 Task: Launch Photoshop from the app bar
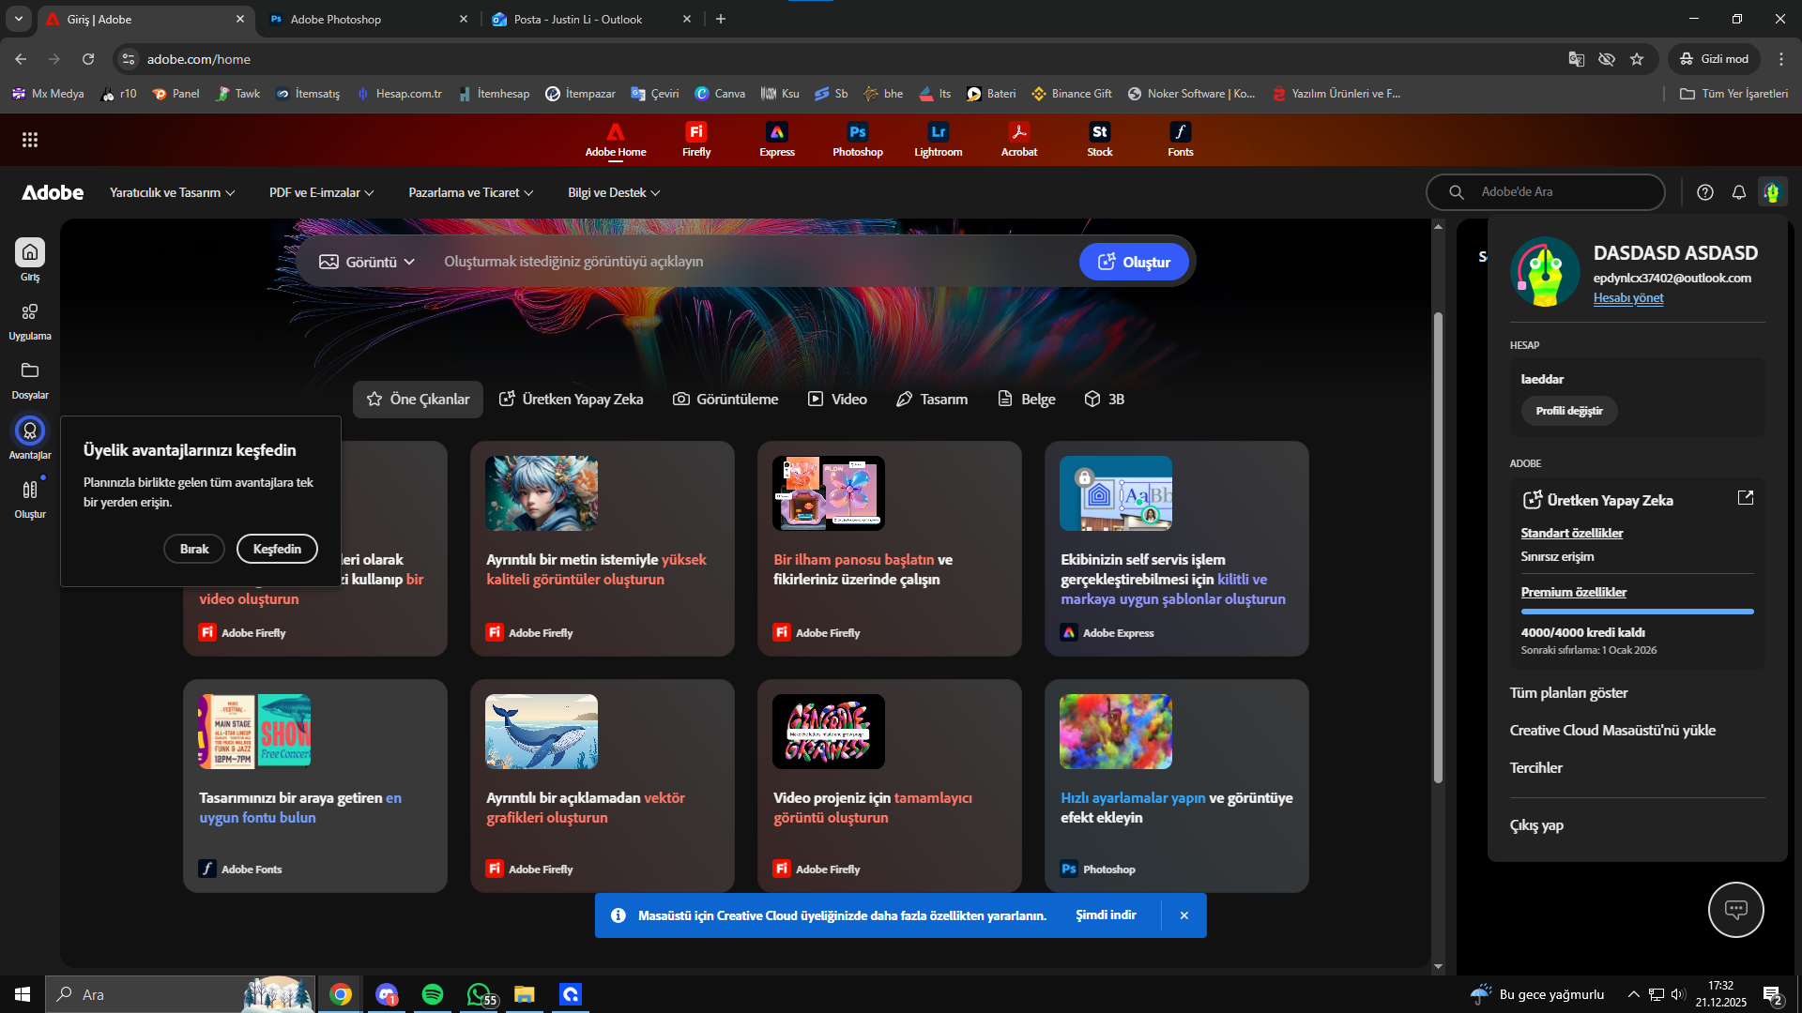click(x=858, y=140)
